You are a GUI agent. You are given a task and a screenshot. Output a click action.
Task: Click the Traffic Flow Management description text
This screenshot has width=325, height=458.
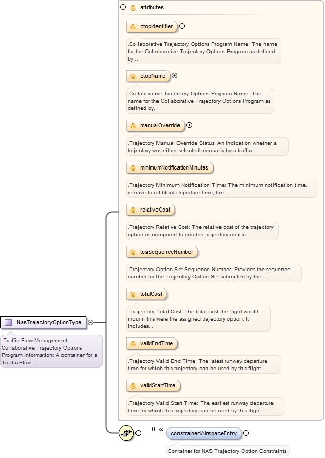coord(51,351)
